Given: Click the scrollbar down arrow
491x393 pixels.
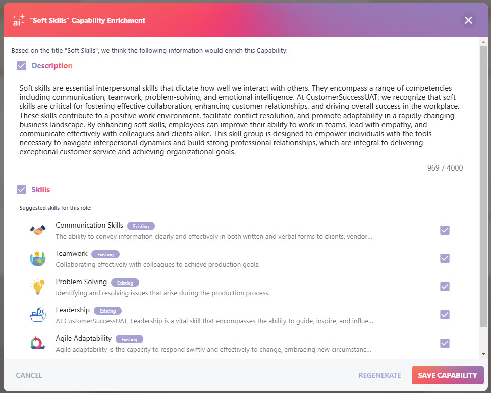Looking at the screenshot, I should 483,354.
